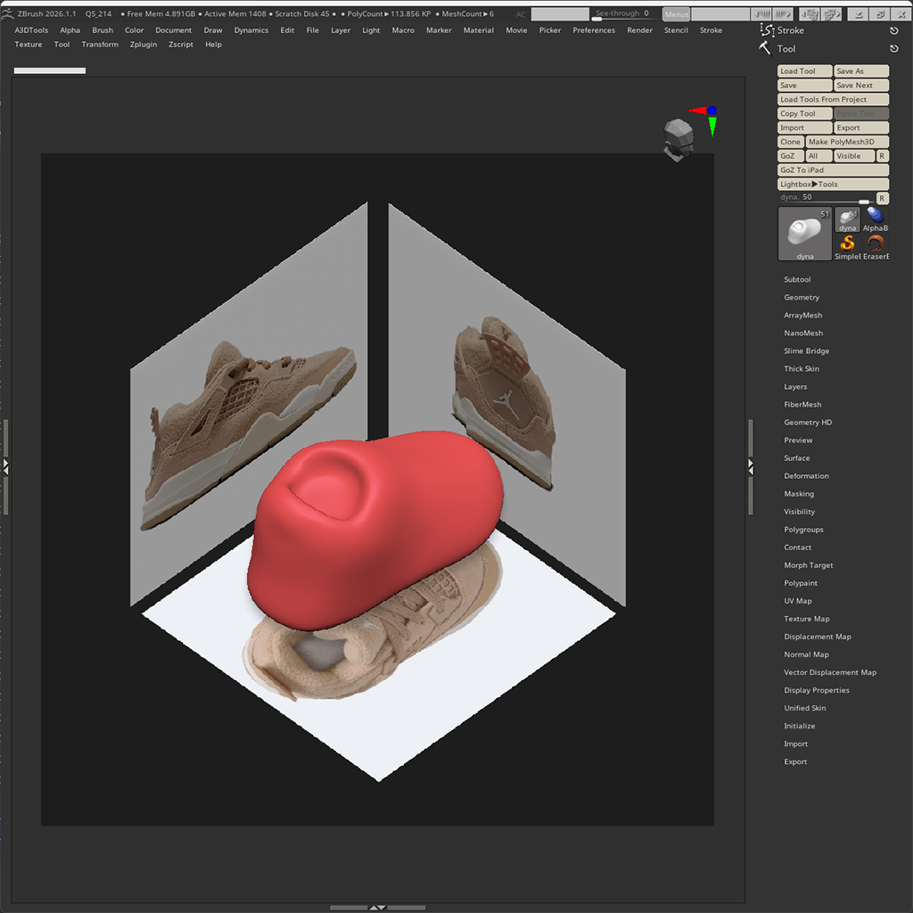
Task: Click the Tool palette hammer icon
Action: tap(765, 48)
